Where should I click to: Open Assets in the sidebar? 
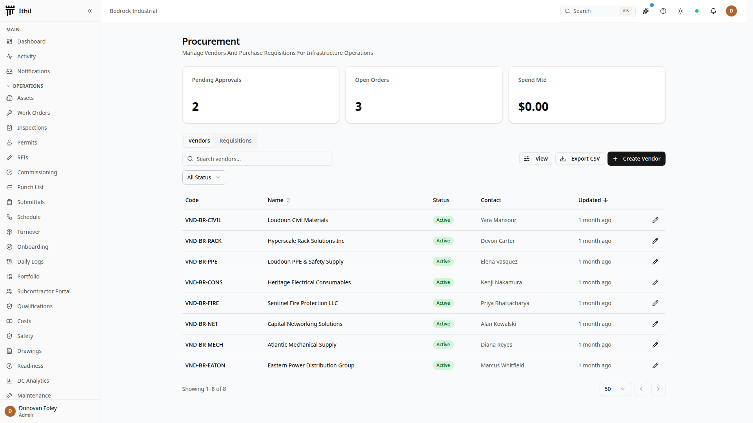tap(50, 98)
